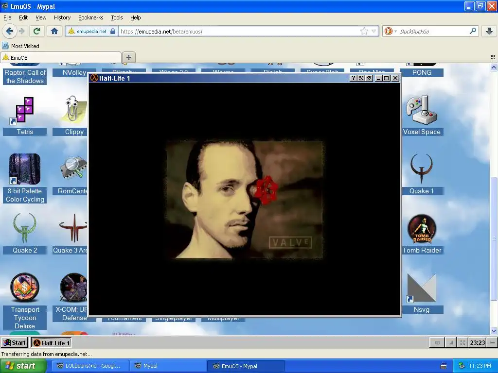Click the padlock site security icon
The image size is (498, 373).
click(112, 31)
